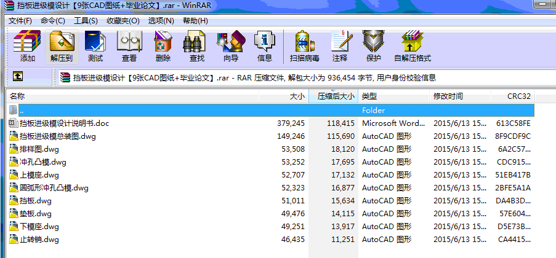Open the 帮助(H) menu

(195, 20)
